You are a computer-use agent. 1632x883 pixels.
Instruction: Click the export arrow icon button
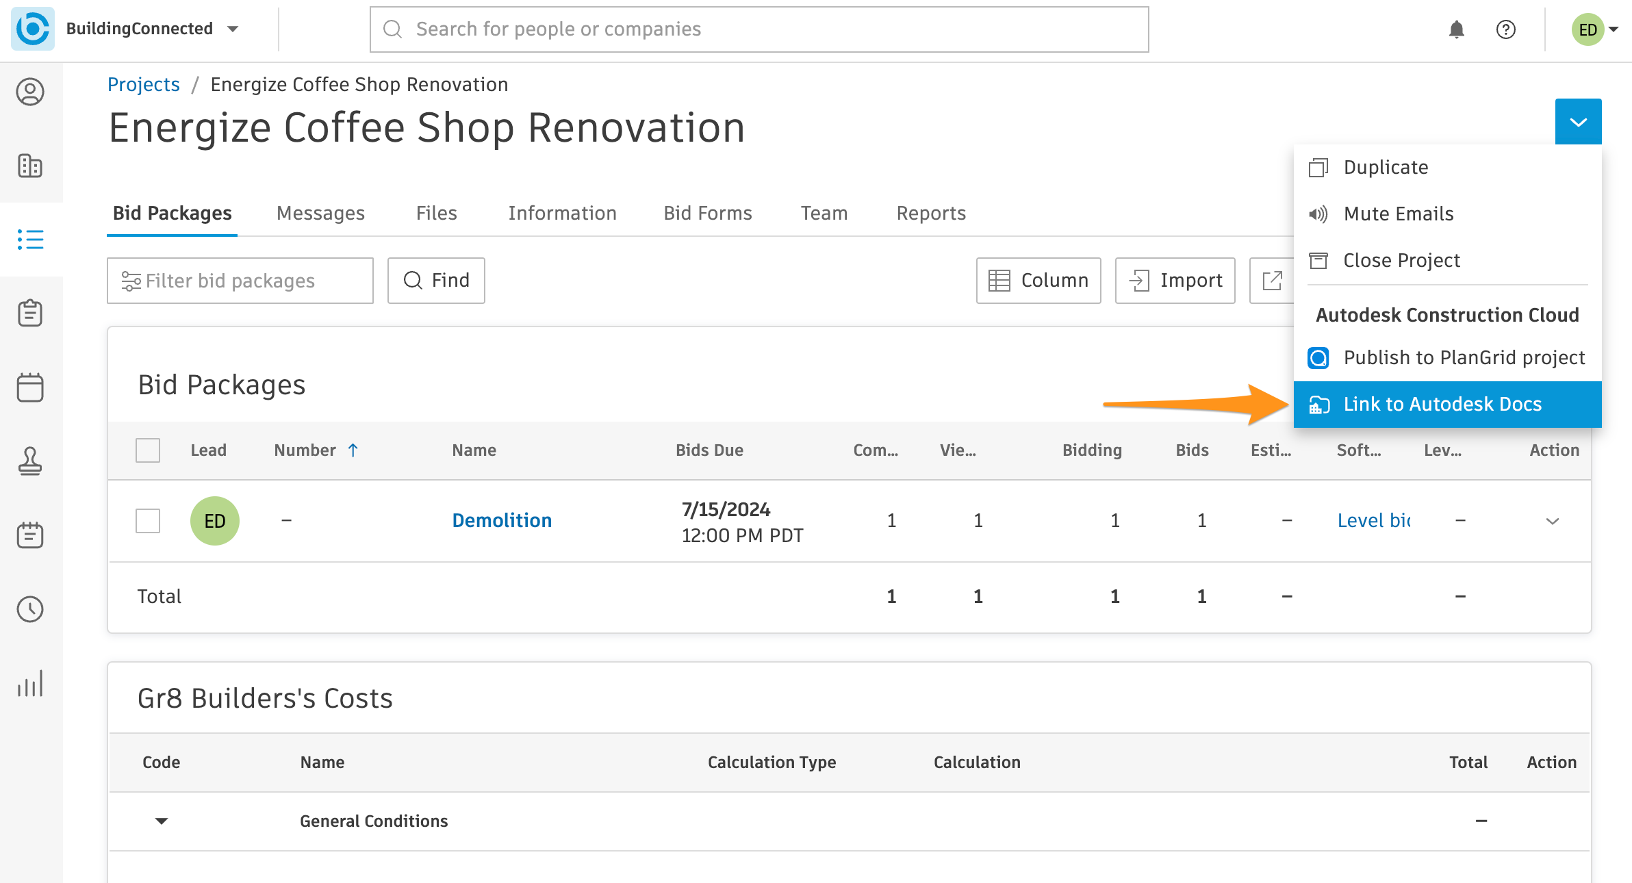(x=1272, y=281)
